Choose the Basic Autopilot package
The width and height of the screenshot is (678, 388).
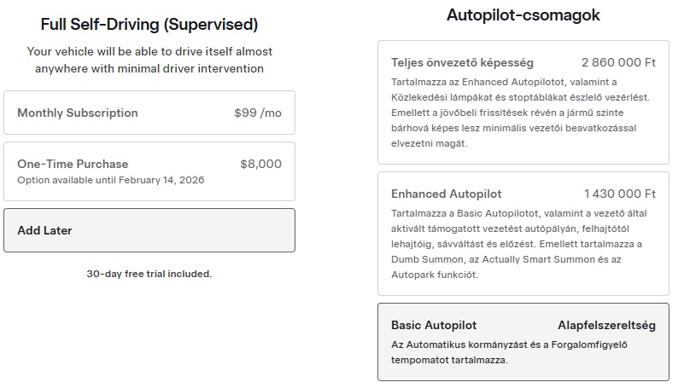[523, 341]
